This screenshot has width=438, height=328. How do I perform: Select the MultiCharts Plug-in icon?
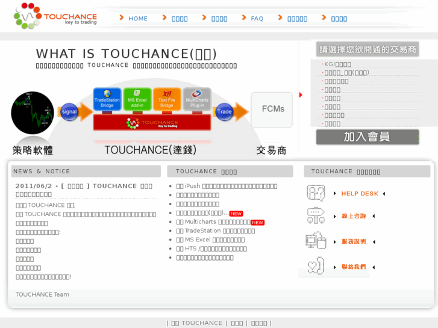(x=197, y=100)
